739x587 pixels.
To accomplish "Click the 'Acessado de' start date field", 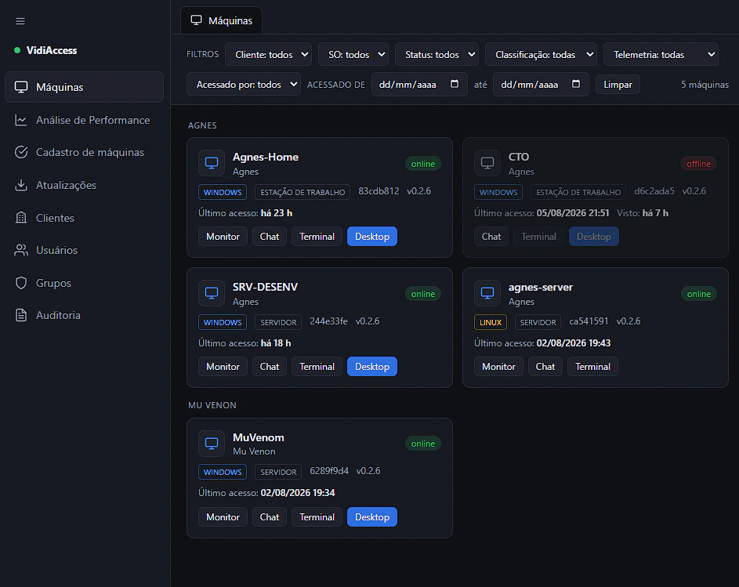I will point(419,85).
